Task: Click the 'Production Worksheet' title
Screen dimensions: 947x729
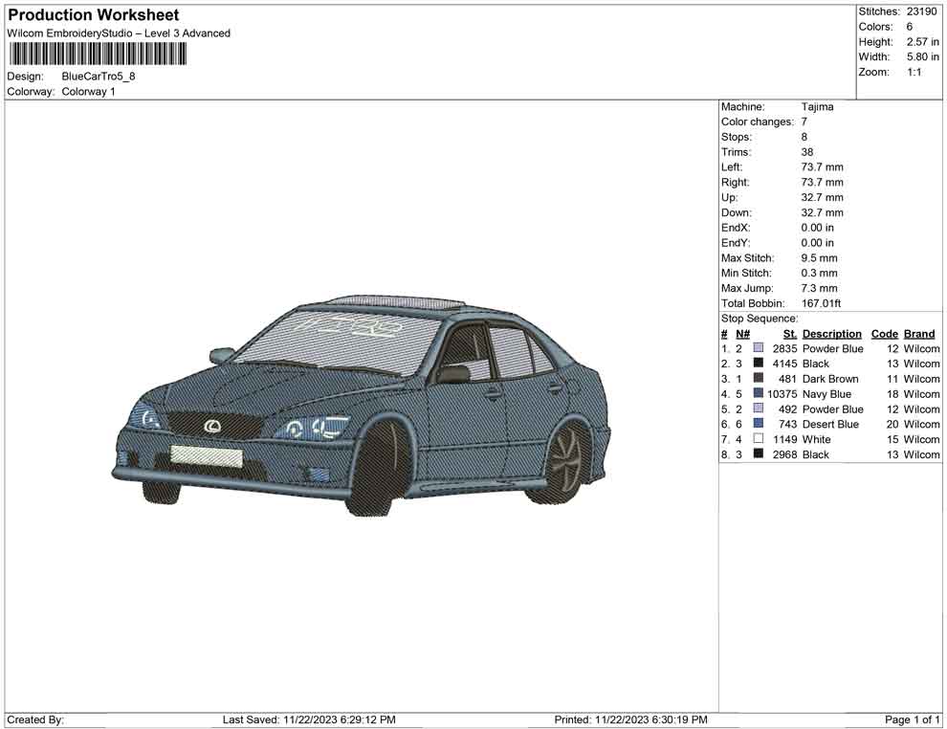Action: click(94, 15)
